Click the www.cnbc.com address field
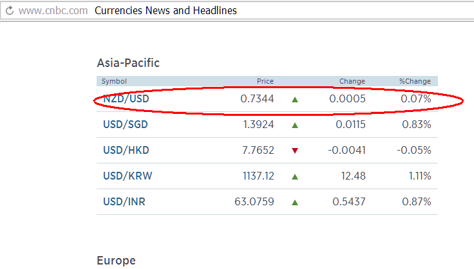The width and height of the screenshot is (474, 269). (53, 11)
